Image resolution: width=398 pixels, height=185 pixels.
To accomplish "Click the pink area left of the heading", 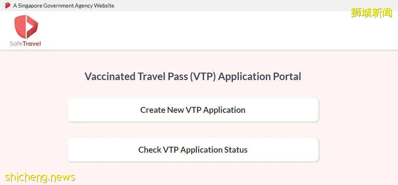I will (x=39, y=76).
